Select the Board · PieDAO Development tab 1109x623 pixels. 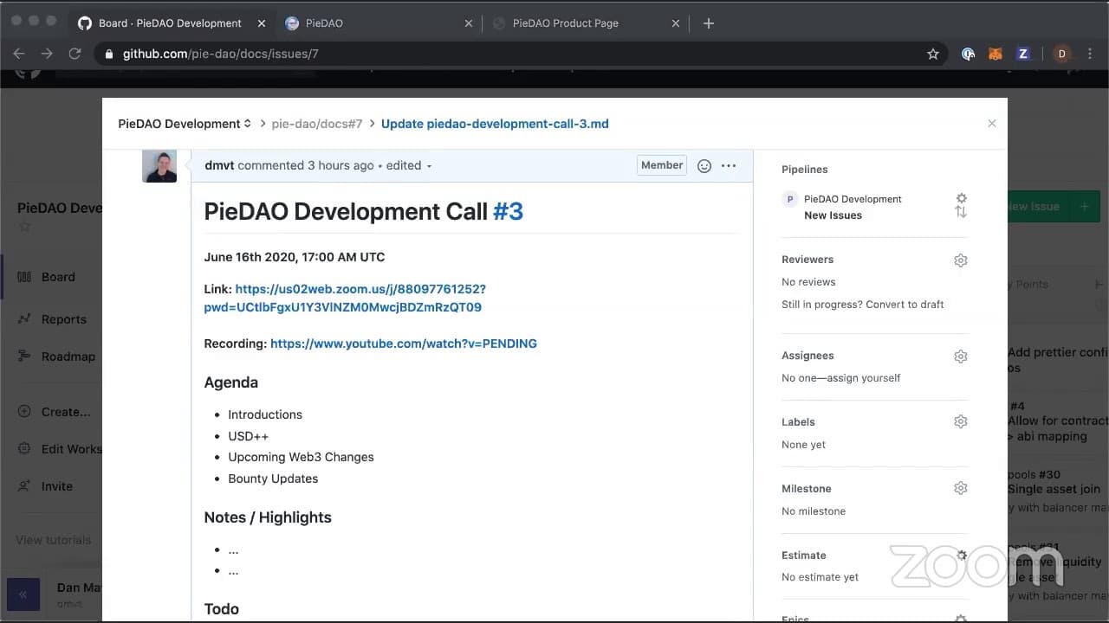click(x=171, y=23)
